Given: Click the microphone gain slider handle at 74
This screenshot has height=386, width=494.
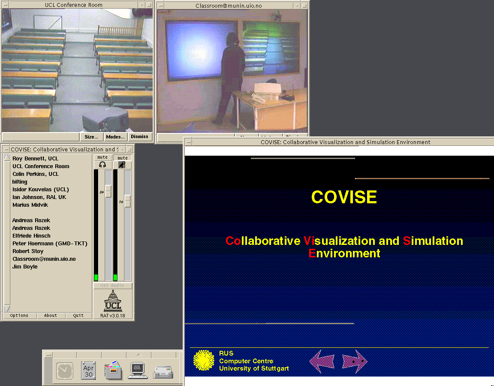Looking at the screenshot, I should point(128,201).
